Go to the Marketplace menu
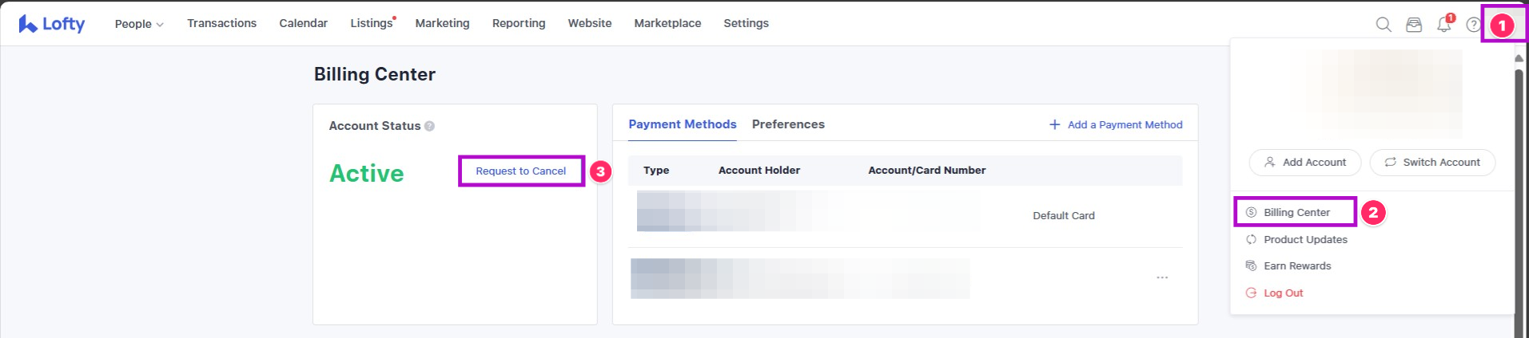The width and height of the screenshot is (1529, 338). click(x=667, y=23)
